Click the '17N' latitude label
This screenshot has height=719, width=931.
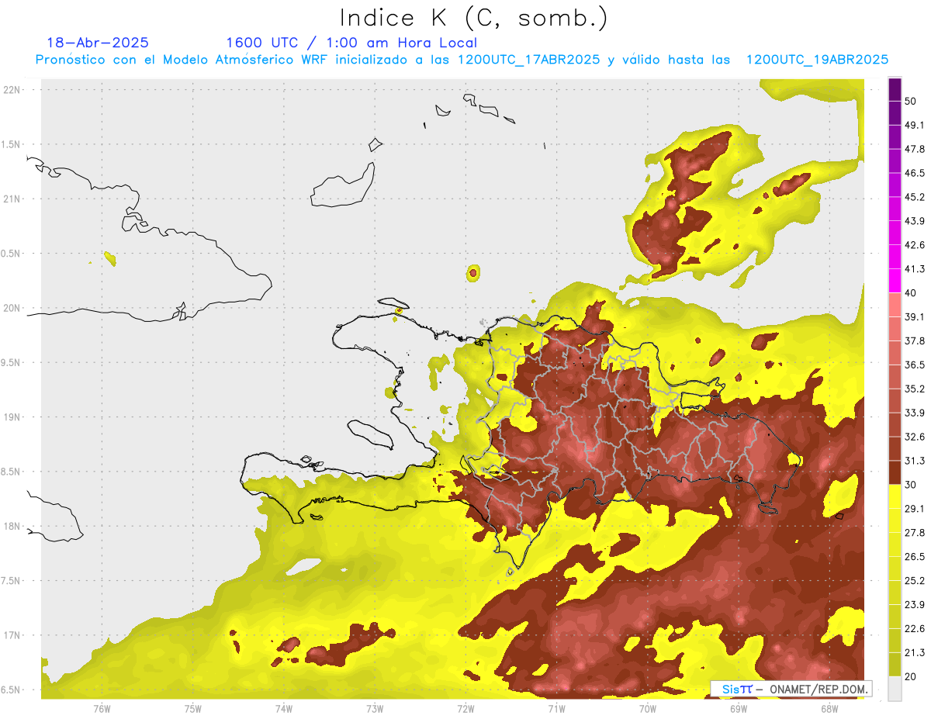click(12, 635)
